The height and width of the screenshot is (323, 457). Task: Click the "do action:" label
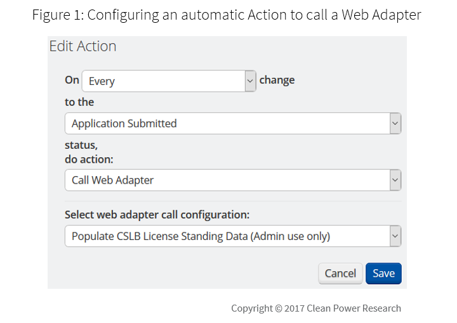click(x=89, y=159)
